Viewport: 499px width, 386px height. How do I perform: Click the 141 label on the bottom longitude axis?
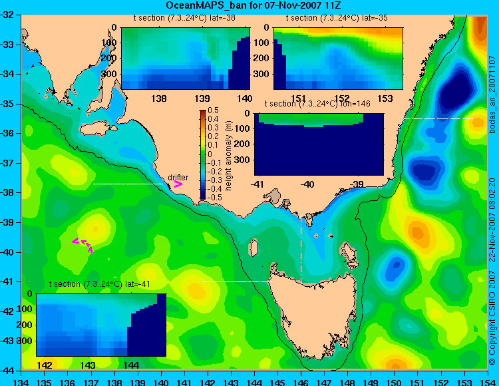pos(184,382)
